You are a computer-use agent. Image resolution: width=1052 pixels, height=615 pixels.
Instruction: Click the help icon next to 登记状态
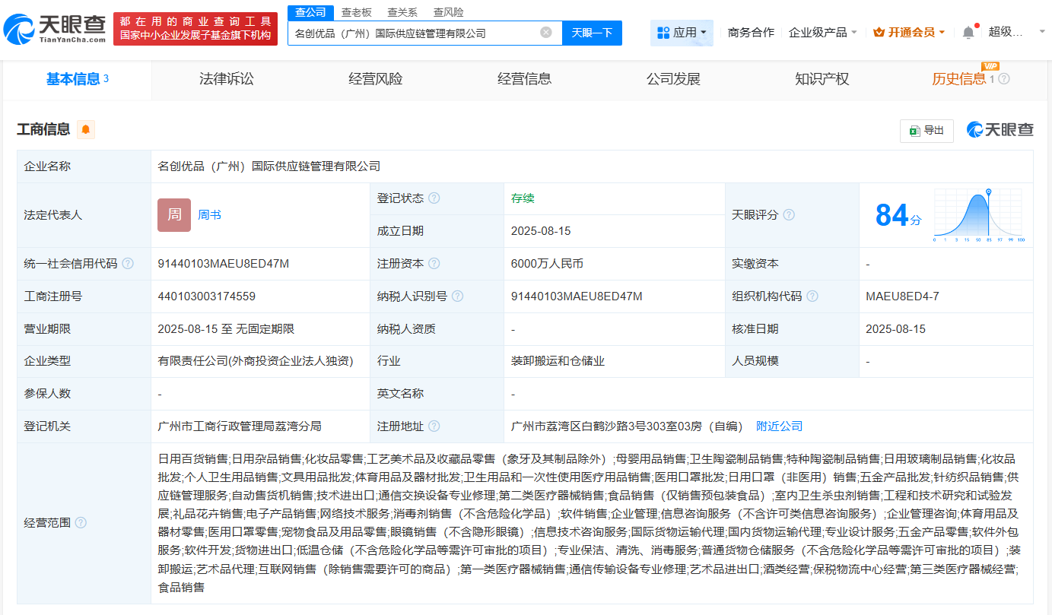(434, 198)
